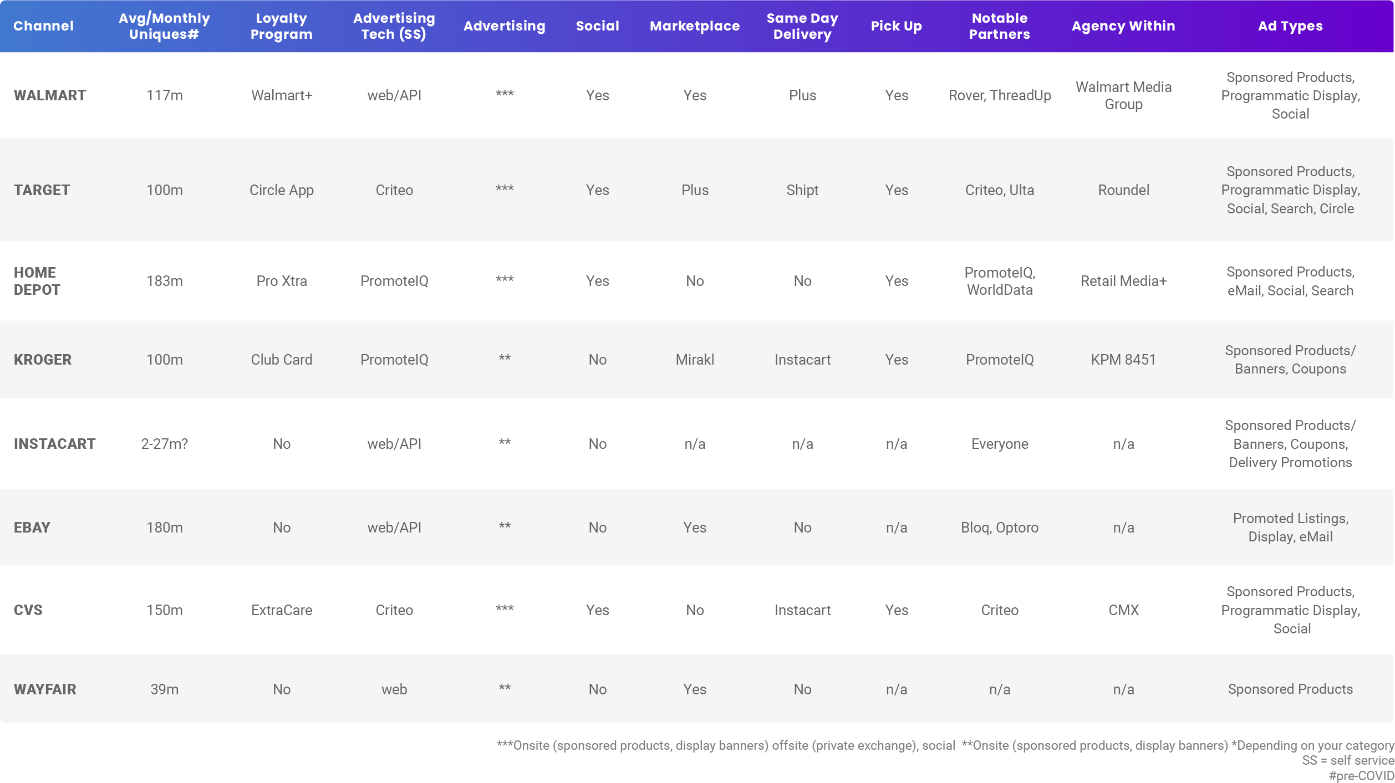The width and height of the screenshot is (1395, 783).
Task: Click the Criteo, Ulta partners cell
Action: 1000,190
